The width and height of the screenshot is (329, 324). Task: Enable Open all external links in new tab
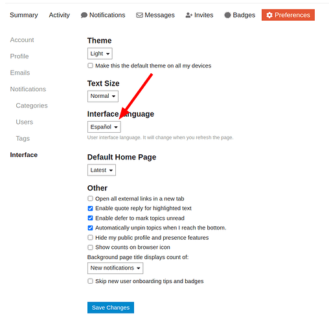90,198
